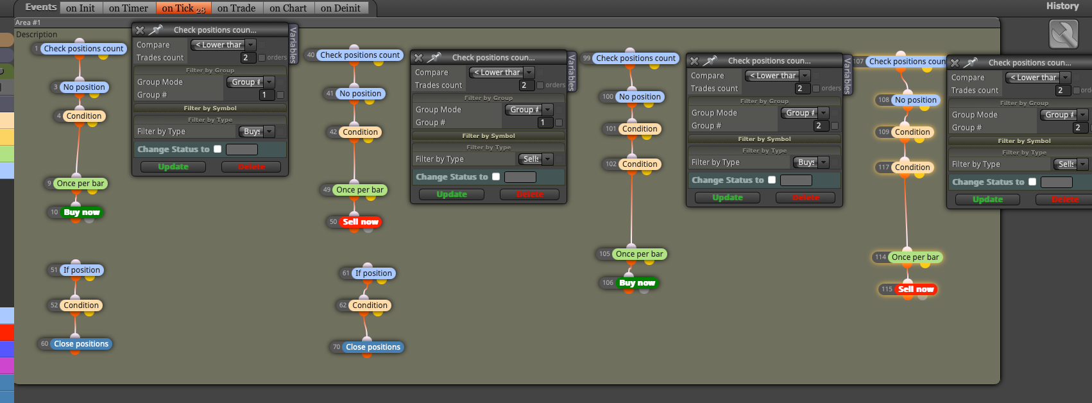Select the Close positions block numbered 60
This screenshot has width=1092, height=403.
(x=81, y=344)
